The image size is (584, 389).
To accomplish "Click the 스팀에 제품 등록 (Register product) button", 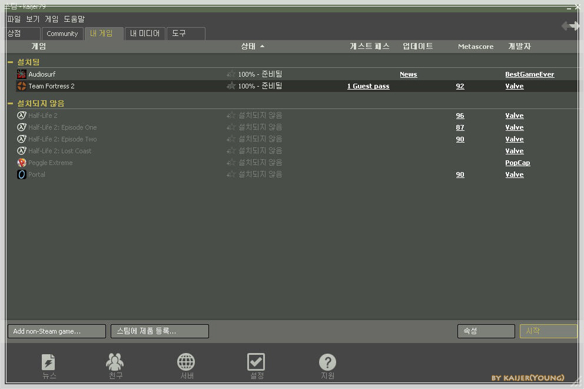I will pos(160,331).
